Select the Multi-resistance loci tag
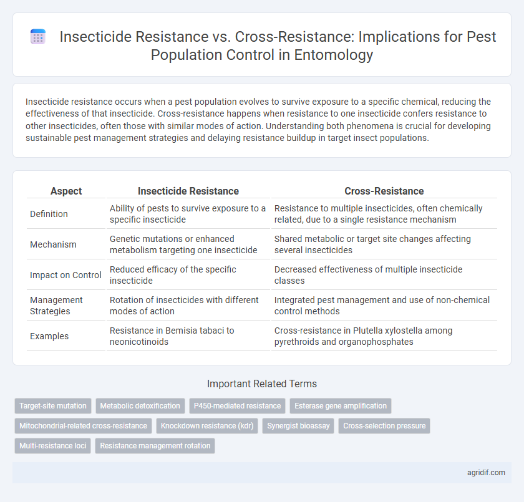Screen dimensions: 524x502 [53, 445]
